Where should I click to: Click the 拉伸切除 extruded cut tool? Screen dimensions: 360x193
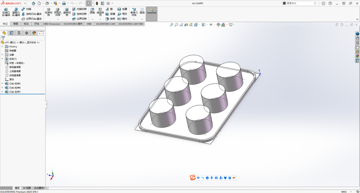click(48, 12)
